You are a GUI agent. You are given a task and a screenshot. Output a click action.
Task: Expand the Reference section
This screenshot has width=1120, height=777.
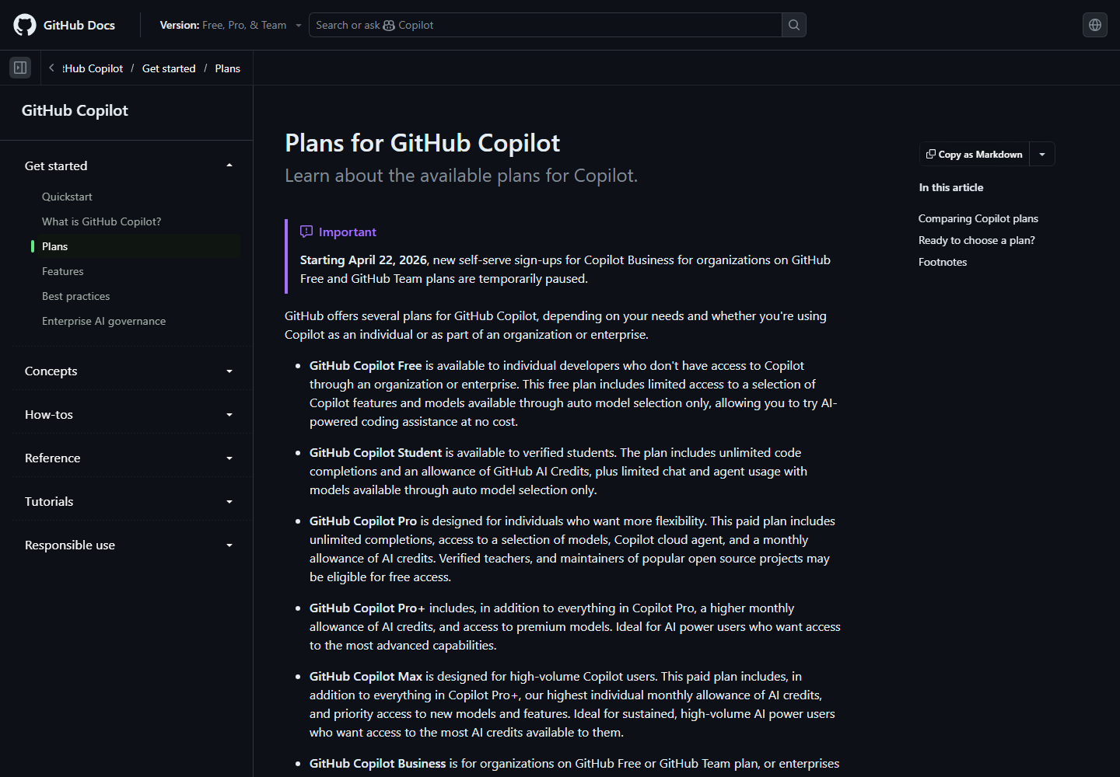[128, 458]
